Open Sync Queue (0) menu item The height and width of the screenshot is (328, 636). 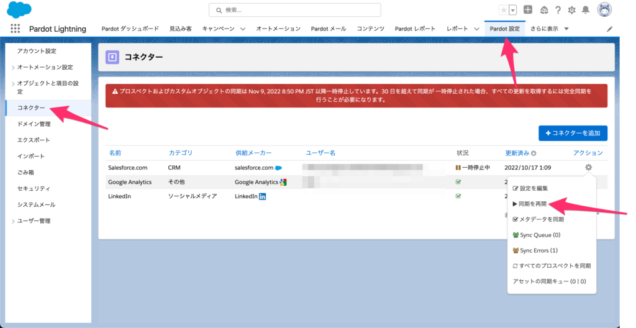tap(537, 235)
